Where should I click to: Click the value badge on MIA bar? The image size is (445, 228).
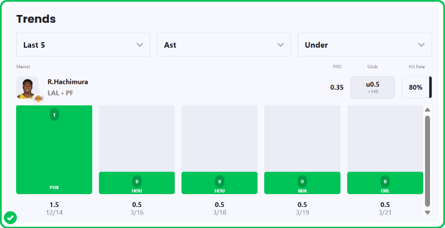(x=302, y=181)
